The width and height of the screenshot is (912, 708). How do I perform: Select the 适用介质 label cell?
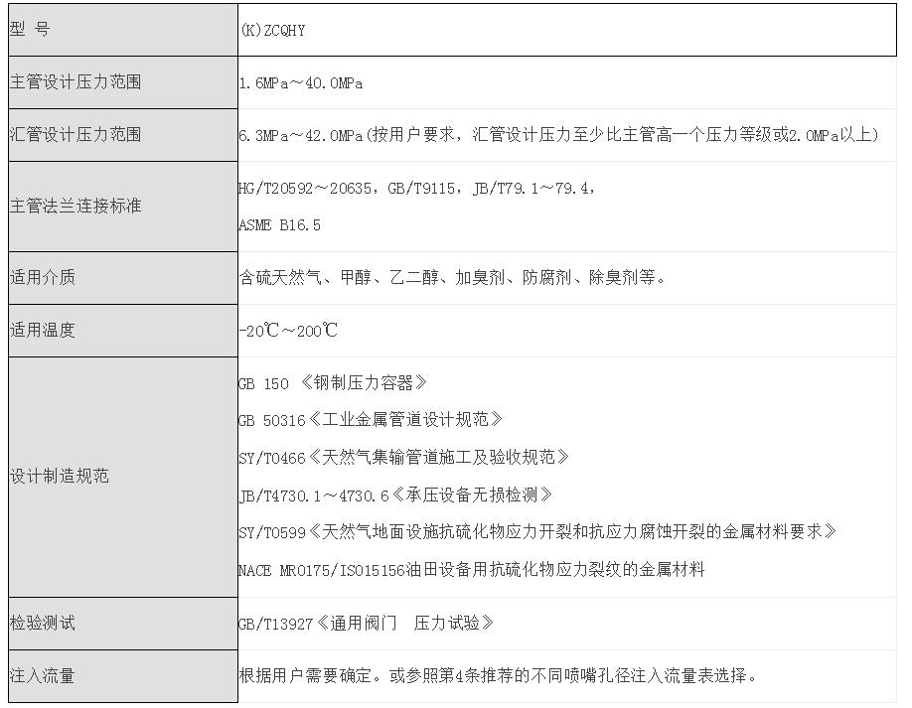click(121, 277)
